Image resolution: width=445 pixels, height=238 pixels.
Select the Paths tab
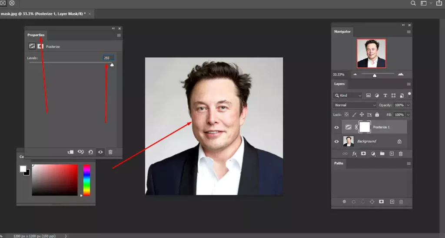(339, 163)
